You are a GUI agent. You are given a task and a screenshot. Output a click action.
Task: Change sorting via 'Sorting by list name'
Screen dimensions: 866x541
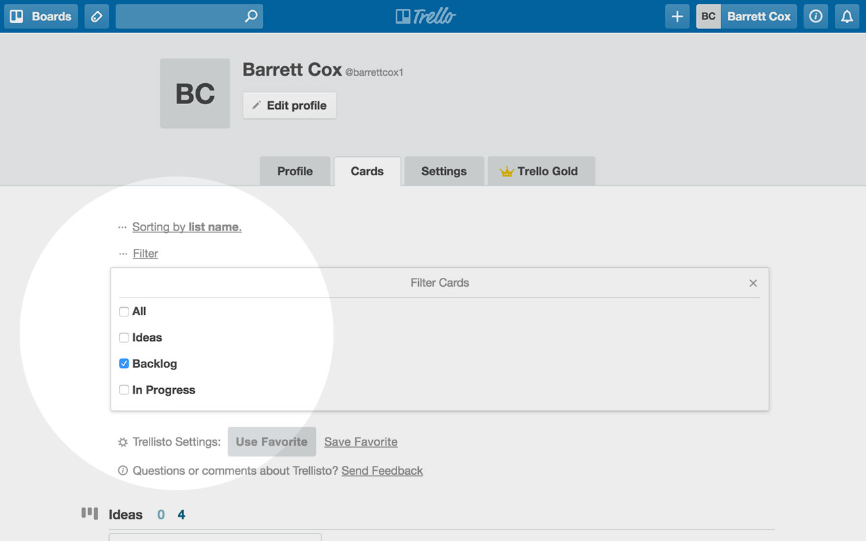coord(187,227)
